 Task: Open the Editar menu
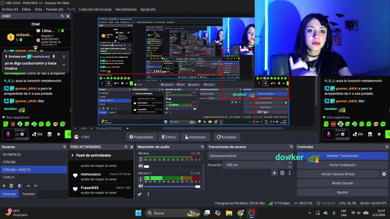click(x=26, y=9)
